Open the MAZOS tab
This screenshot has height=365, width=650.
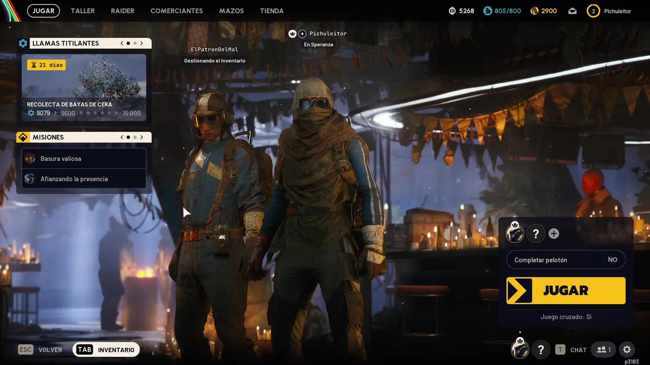232,11
